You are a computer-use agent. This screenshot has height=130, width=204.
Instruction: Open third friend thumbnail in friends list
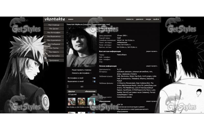tap(92, 102)
